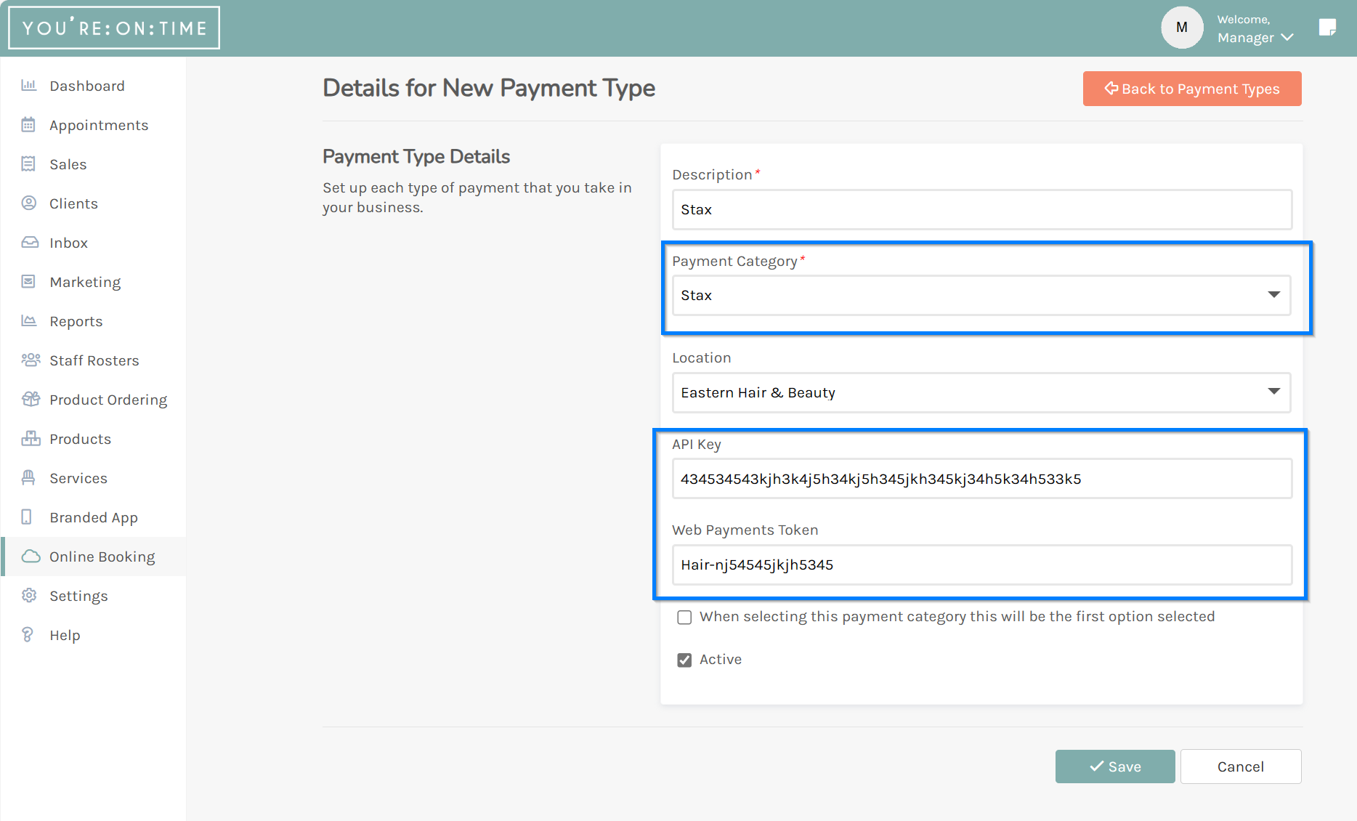Viewport: 1357px width, 821px height.
Task: Click the M avatar circle
Action: (1182, 27)
